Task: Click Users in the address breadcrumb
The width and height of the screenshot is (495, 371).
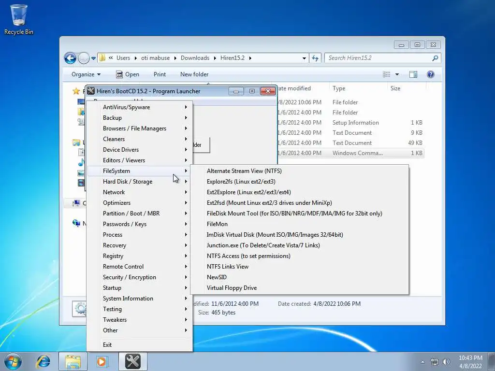Action: pos(123,58)
